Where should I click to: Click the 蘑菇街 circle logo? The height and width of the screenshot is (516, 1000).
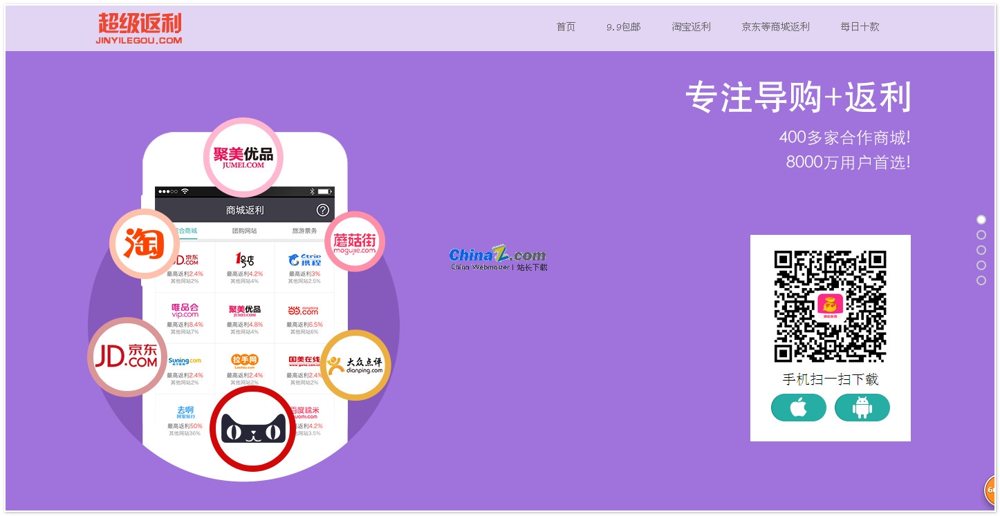point(354,241)
